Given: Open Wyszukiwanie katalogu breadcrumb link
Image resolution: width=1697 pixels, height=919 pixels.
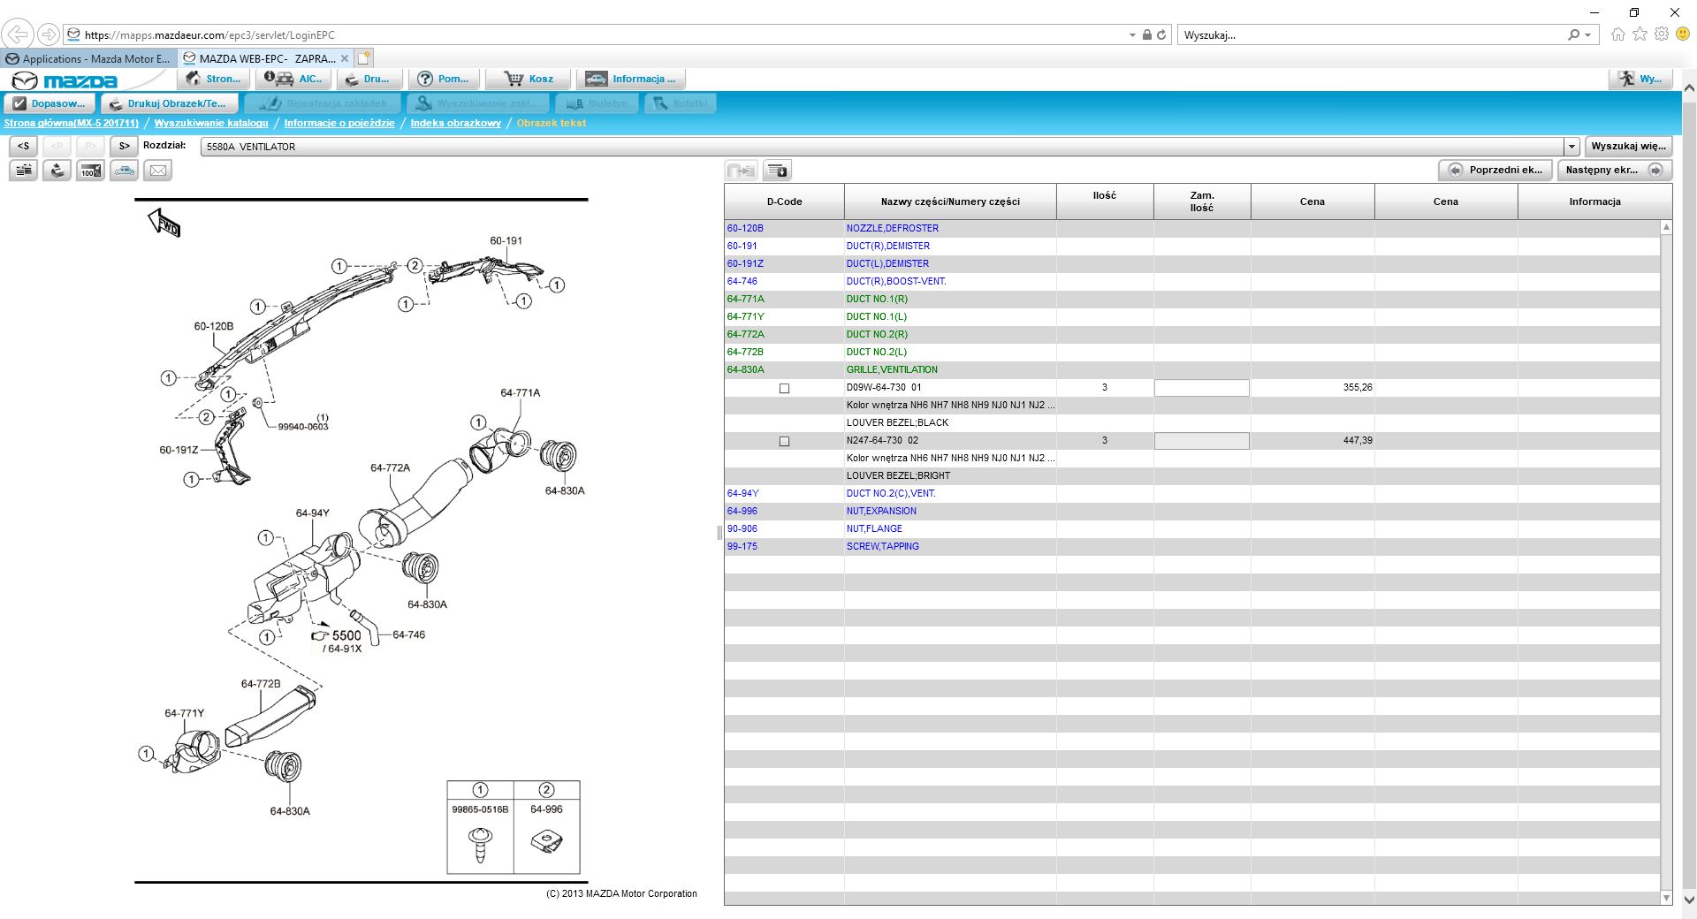Looking at the screenshot, I should [x=211, y=123].
